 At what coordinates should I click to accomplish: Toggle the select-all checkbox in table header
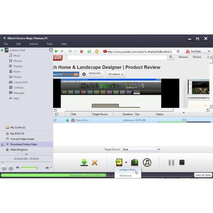(x=56, y=114)
